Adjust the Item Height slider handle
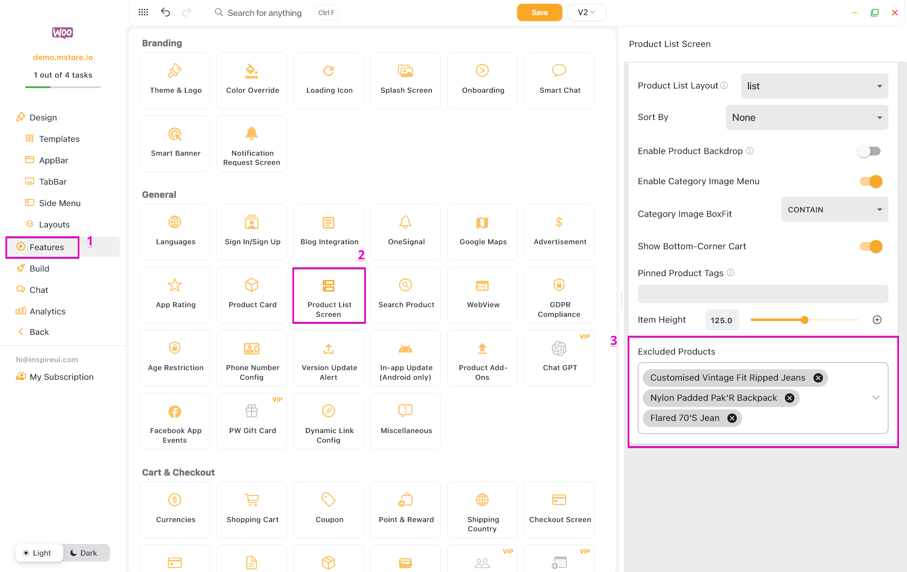The image size is (907, 572). 804,320
